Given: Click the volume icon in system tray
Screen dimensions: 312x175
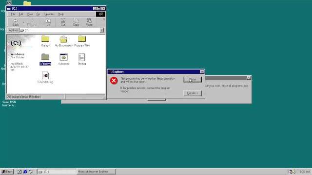Looking at the screenshot, I should (294, 172).
